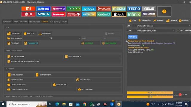Switch to the PROXY tab
Image resolution: width=191 pixels, height=107 pixels.
point(64,22)
